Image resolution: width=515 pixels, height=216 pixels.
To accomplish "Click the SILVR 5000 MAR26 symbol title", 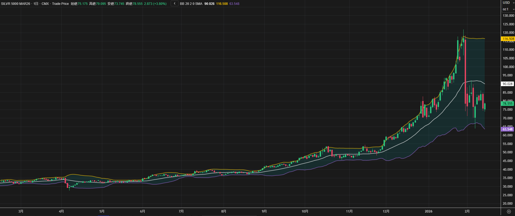I will click(x=16, y=4).
